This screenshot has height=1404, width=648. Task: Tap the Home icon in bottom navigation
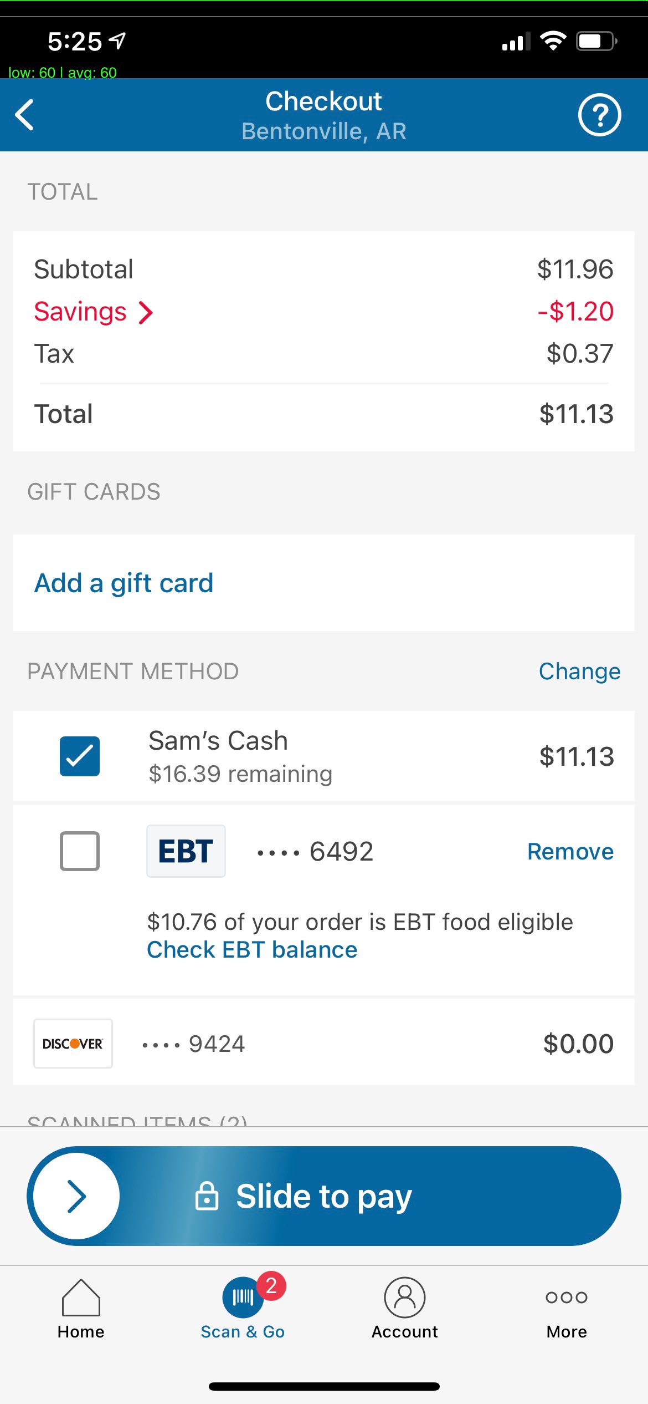pos(81,1298)
